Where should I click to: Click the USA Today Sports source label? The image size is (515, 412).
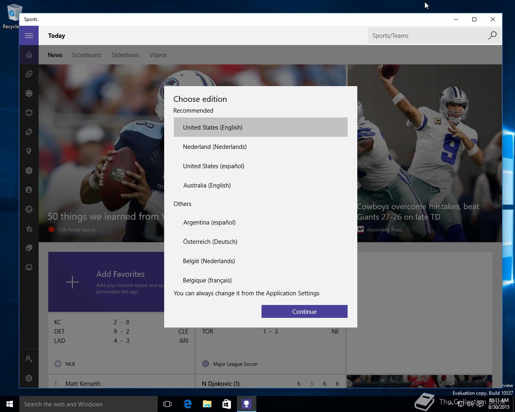[x=76, y=230]
